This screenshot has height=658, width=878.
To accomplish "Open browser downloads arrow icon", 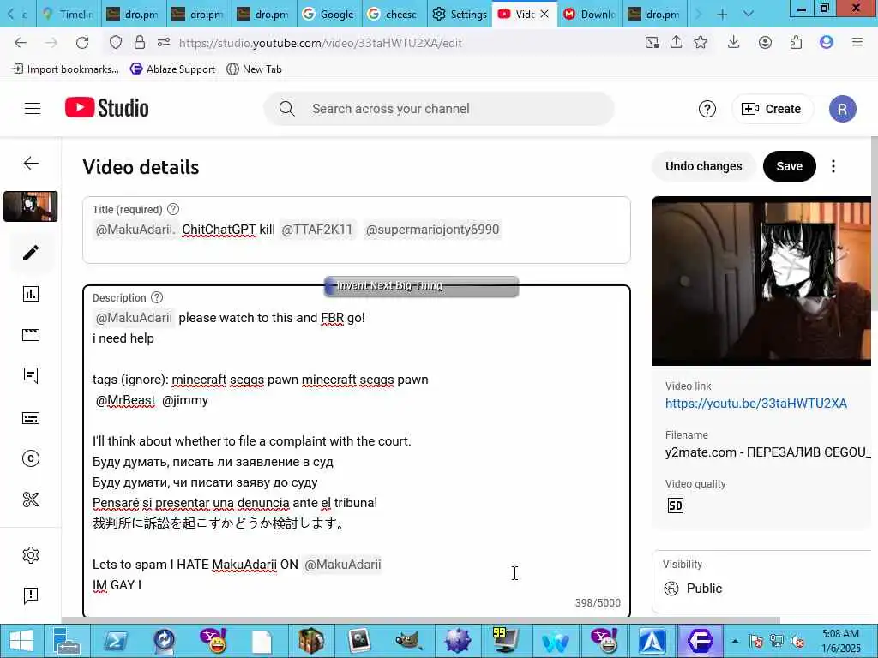I will [734, 43].
